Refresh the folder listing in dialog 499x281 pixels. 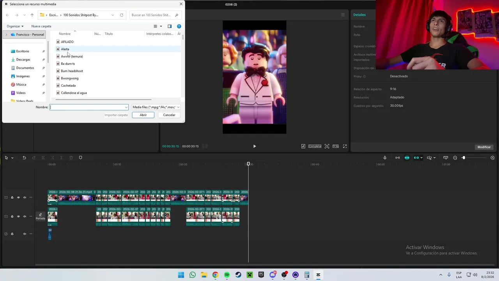pos(122,15)
